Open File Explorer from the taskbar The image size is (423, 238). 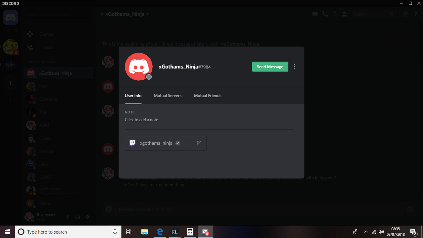(x=144, y=232)
